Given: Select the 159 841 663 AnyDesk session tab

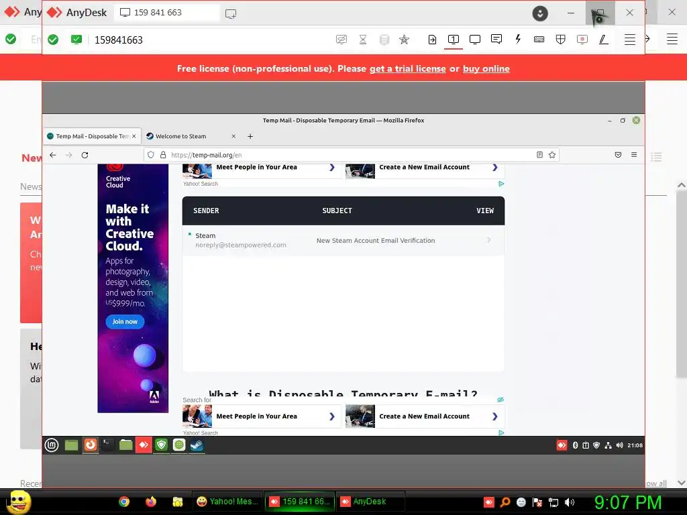Looking at the screenshot, I should coord(166,13).
